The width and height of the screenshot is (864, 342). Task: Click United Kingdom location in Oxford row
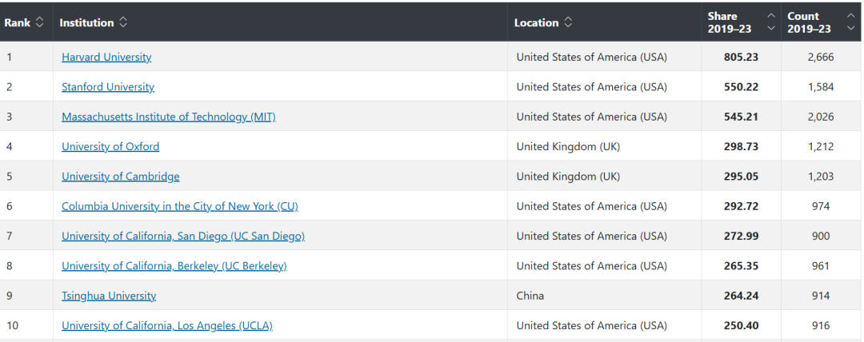[568, 146]
